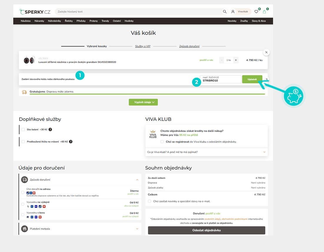Screen dimensions: 324x252
Task: Click help icon next to Eko balení
Action: click(x=50, y=130)
